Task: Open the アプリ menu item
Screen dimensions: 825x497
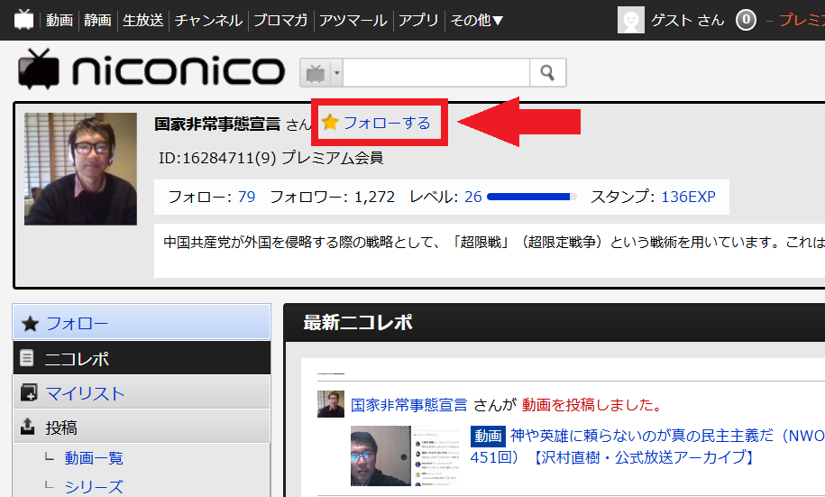Action: 419,20
